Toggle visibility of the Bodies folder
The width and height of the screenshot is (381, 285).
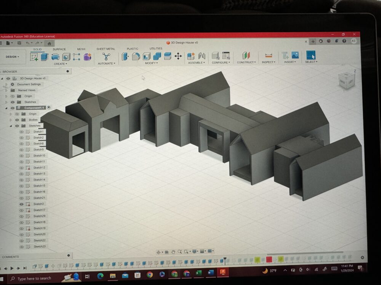17,120
